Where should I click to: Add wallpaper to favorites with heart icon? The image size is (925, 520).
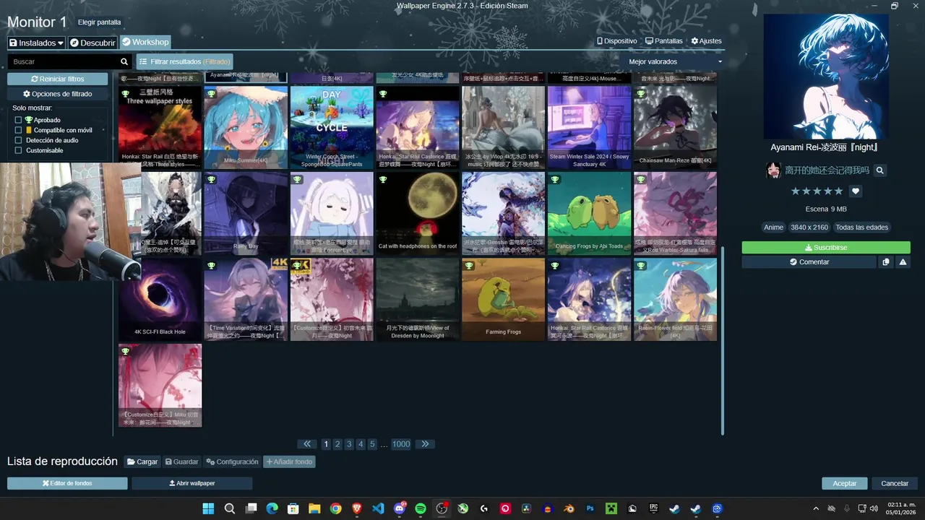pyautogui.click(x=856, y=191)
